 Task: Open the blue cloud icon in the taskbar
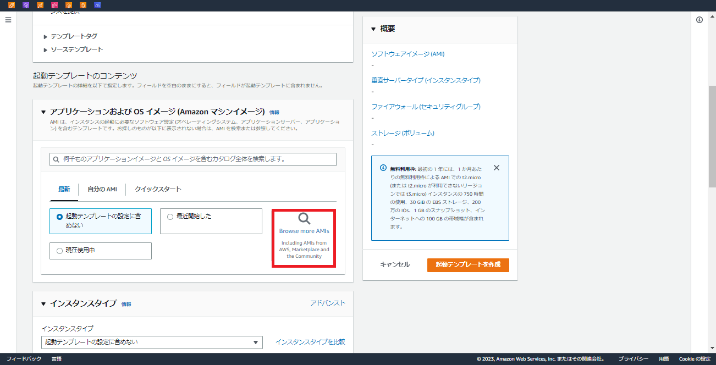point(97,5)
